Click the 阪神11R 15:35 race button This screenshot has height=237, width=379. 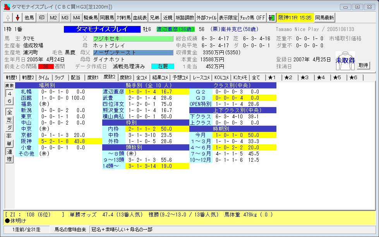[295, 18]
